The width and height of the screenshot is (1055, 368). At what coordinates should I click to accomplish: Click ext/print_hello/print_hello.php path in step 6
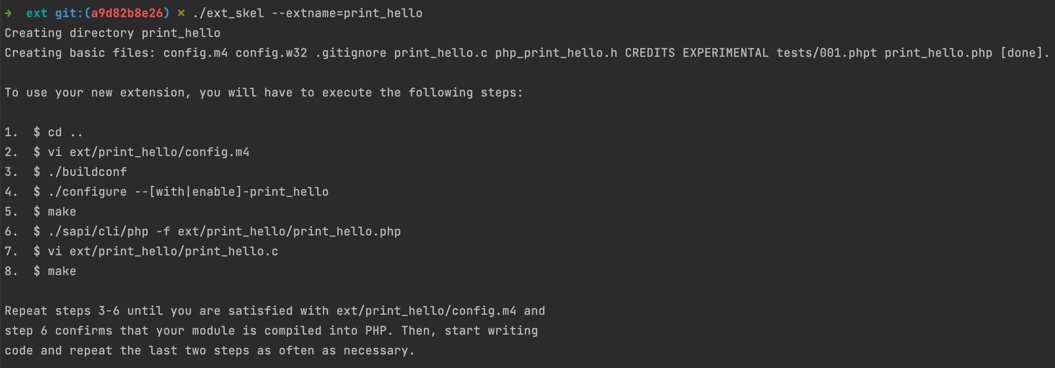click(289, 231)
